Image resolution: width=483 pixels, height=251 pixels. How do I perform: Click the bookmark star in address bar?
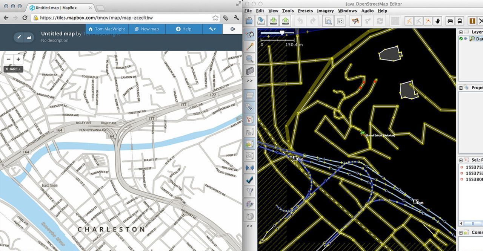click(x=215, y=18)
